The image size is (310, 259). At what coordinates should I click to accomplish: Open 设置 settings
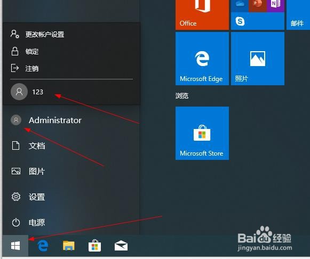coord(71,197)
